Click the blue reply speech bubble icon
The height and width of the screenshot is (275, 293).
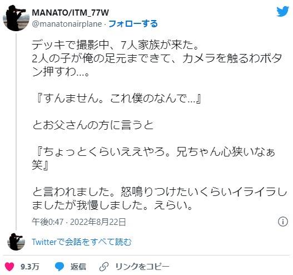59,267
